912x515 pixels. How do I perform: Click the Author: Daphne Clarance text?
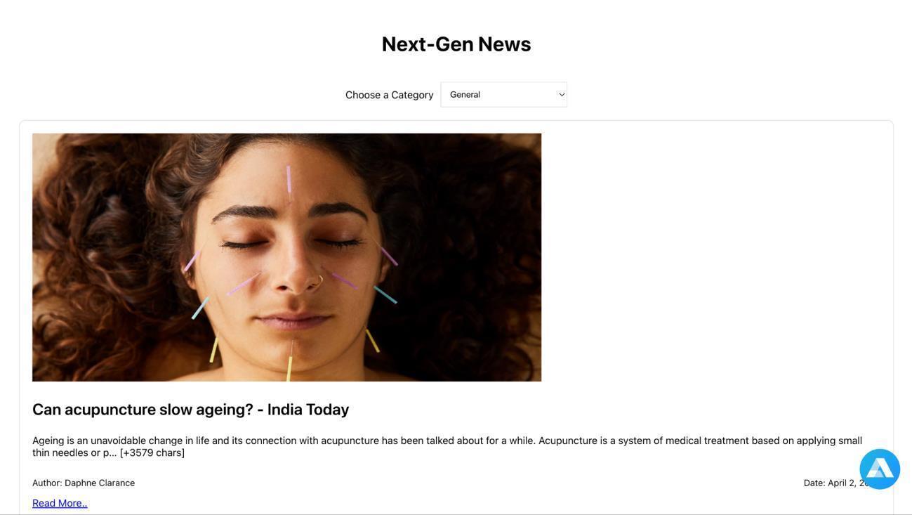[84, 483]
